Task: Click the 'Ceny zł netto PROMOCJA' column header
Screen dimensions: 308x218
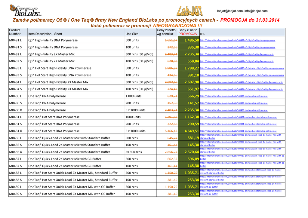Action: (188, 32)
